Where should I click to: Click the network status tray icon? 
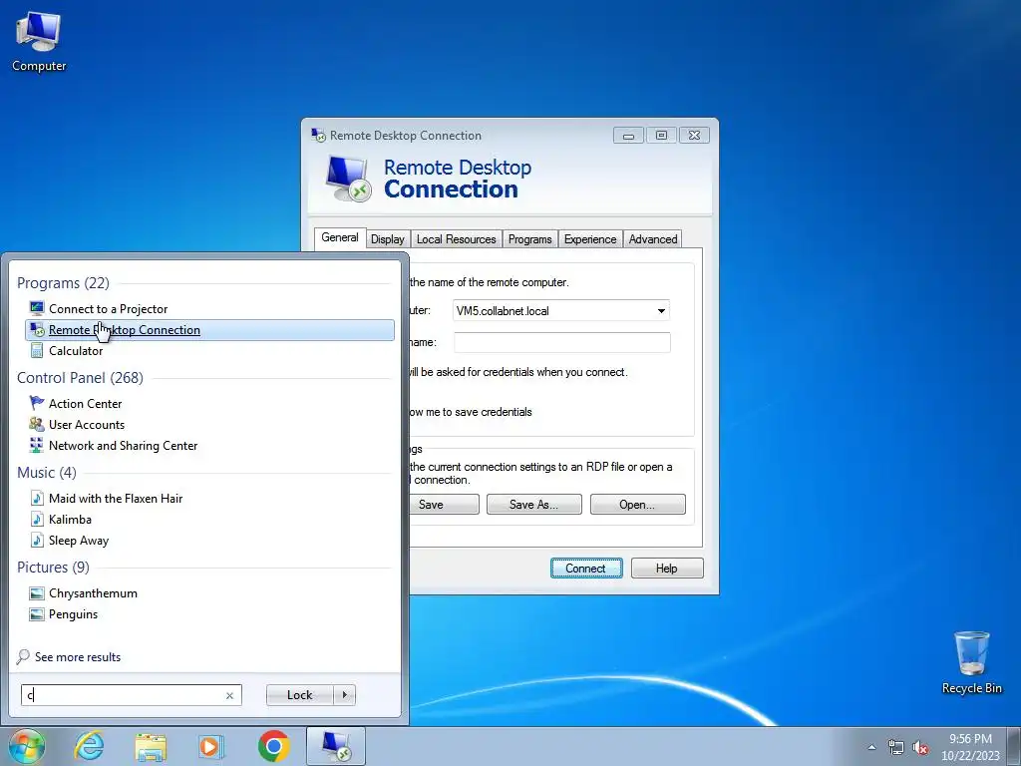[x=896, y=747]
